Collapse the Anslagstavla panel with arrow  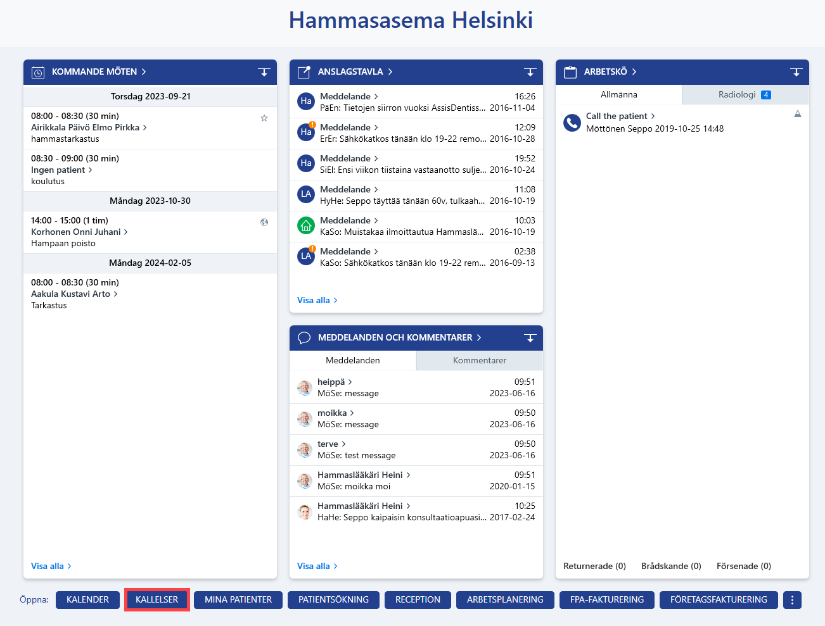click(530, 72)
